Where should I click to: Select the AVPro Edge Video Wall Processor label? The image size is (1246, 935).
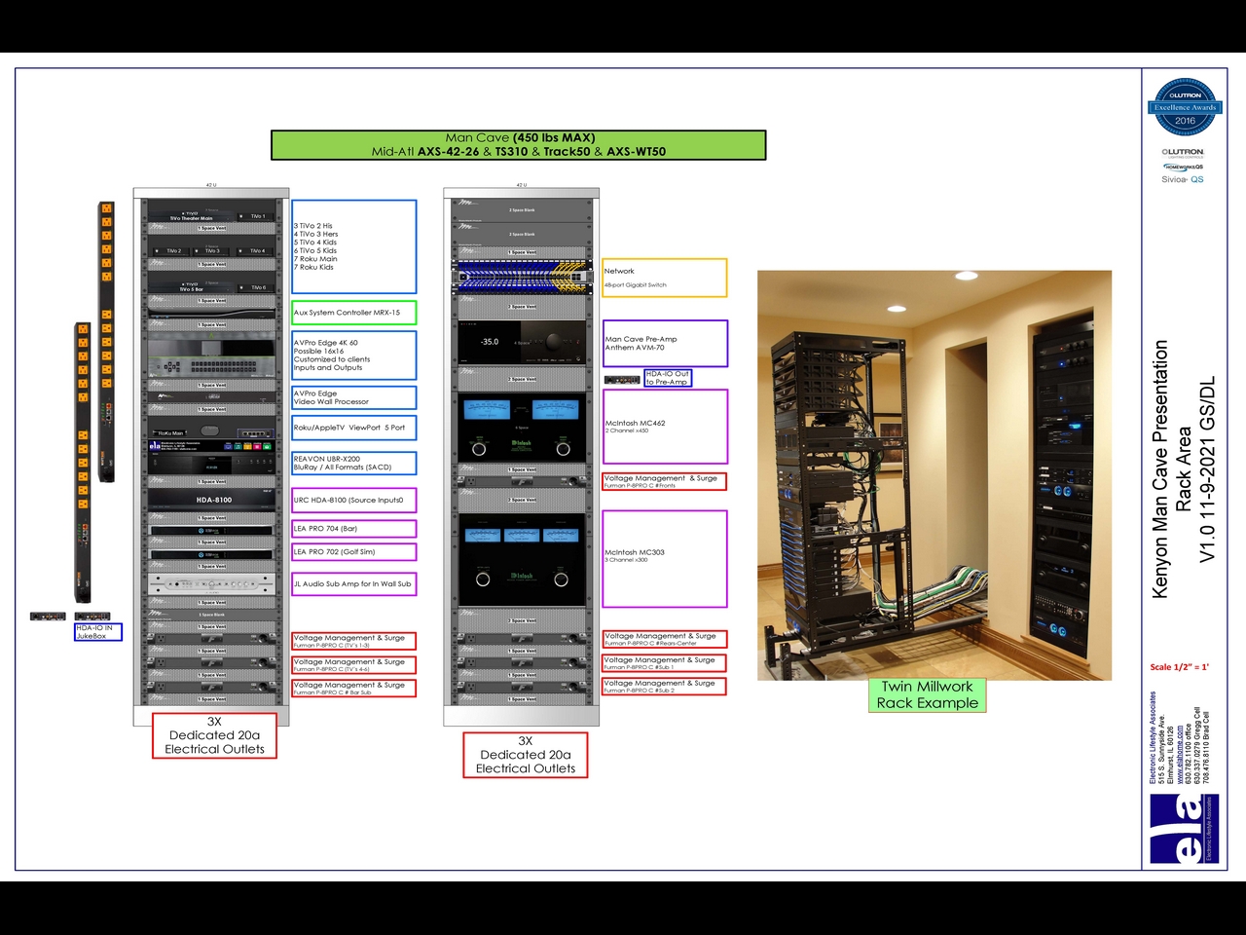pyautogui.click(x=354, y=397)
